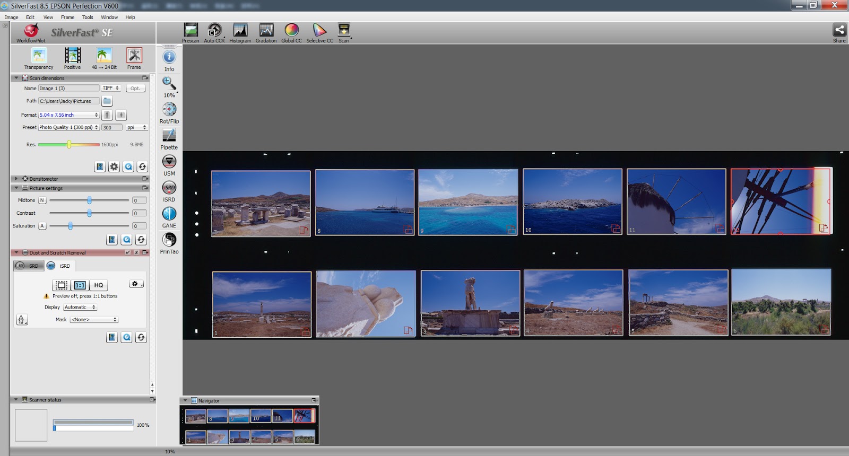The height and width of the screenshot is (456, 849).
Task: Open GANE grain reduction tool
Action: [169, 216]
